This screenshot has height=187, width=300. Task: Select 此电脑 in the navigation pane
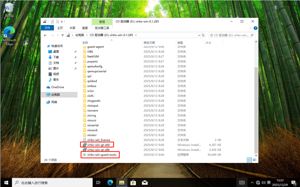pyautogui.click(x=56, y=95)
